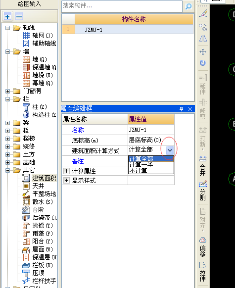235x288 pixels.
Task: Choose 不计算 from dropdown list
Action: coord(151,171)
